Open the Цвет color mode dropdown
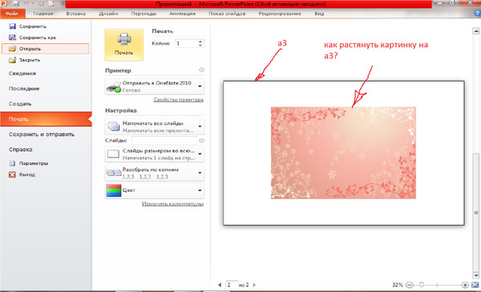Viewport: 481px width, 292px height. pos(200,190)
